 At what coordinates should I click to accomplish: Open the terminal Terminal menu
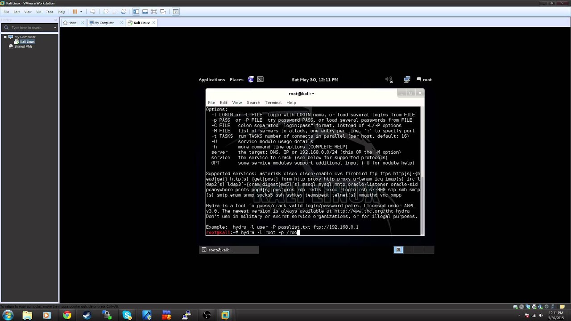273,103
